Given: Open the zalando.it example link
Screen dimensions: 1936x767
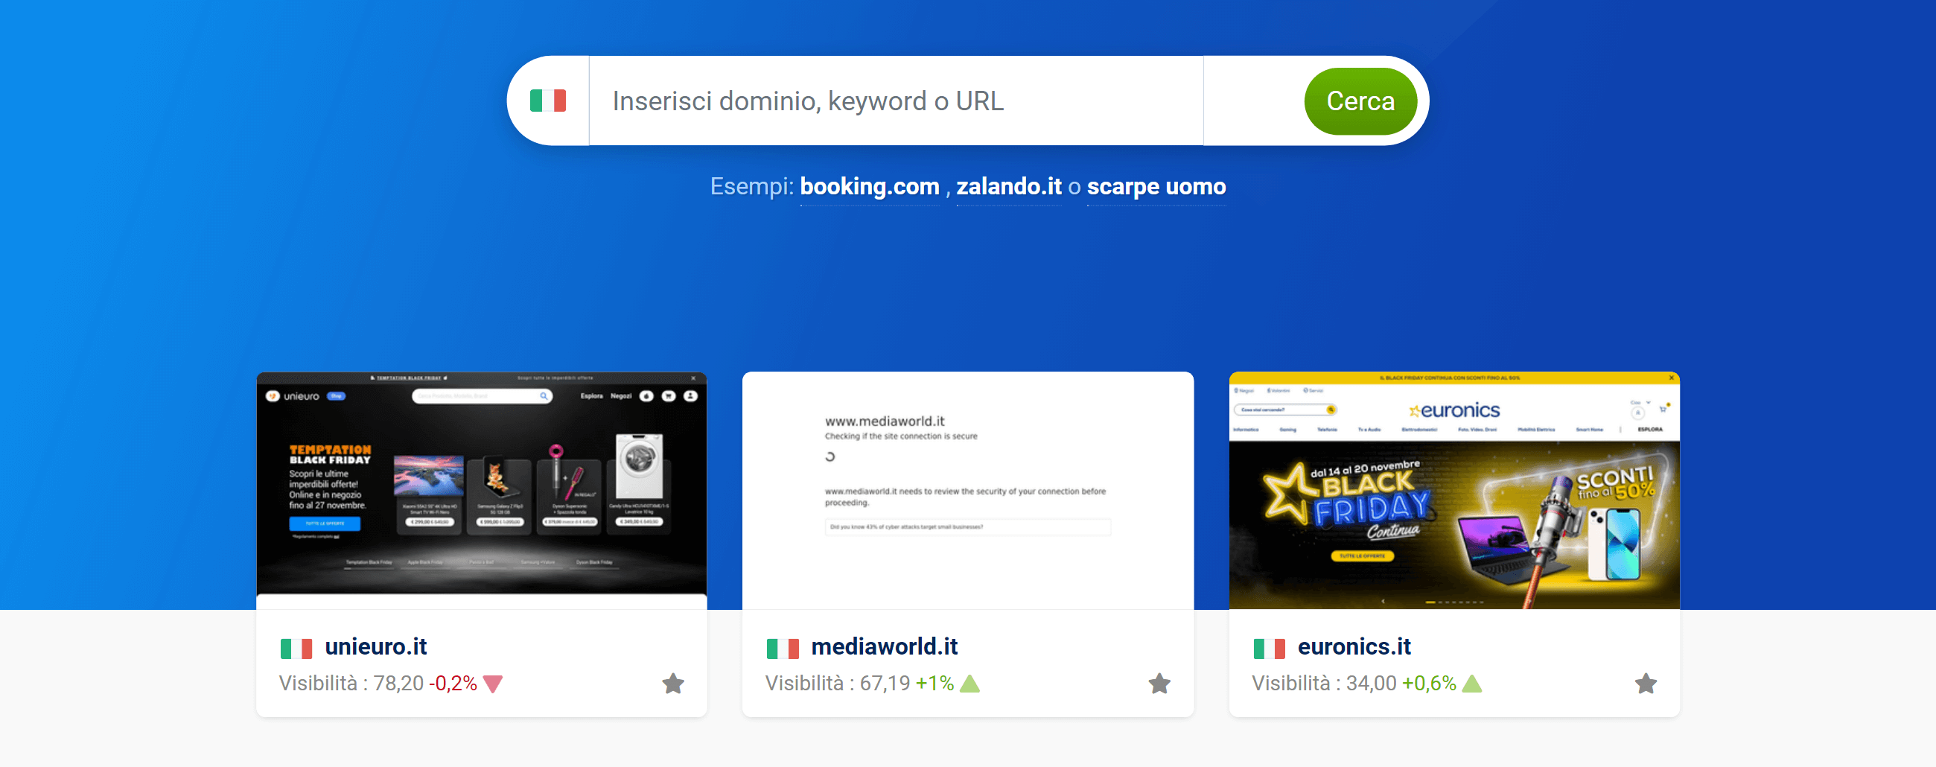Looking at the screenshot, I should tap(1009, 185).
